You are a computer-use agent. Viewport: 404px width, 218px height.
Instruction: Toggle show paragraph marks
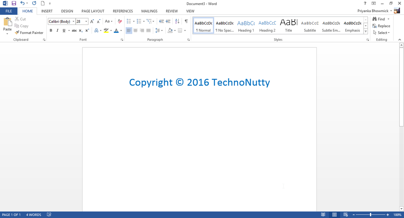pyautogui.click(x=186, y=21)
